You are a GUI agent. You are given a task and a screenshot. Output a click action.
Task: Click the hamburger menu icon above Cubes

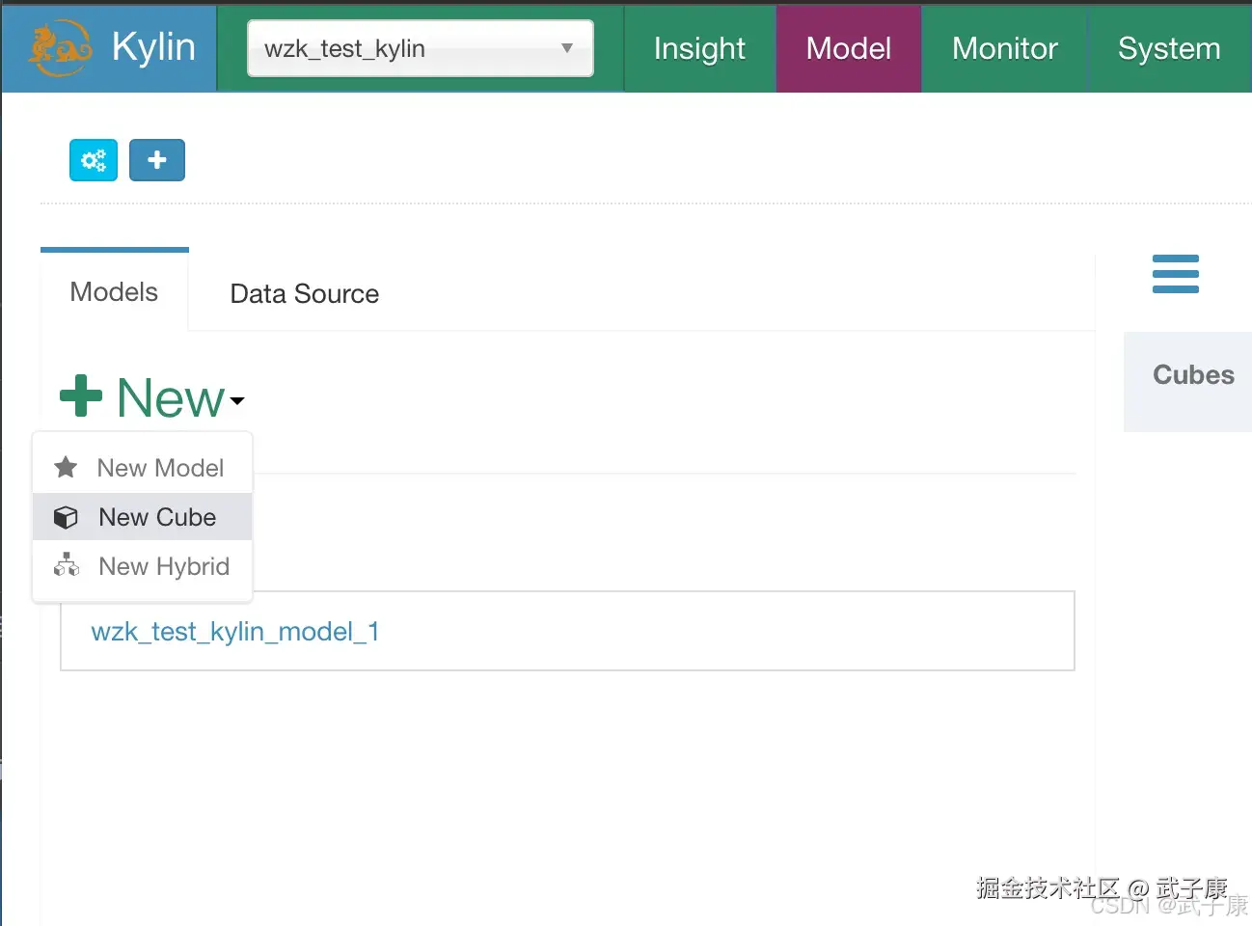tap(1175, 274)
